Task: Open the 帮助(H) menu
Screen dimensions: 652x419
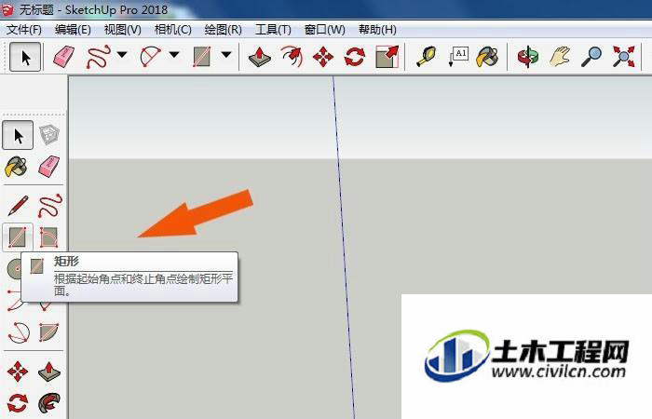Action: 377,30
